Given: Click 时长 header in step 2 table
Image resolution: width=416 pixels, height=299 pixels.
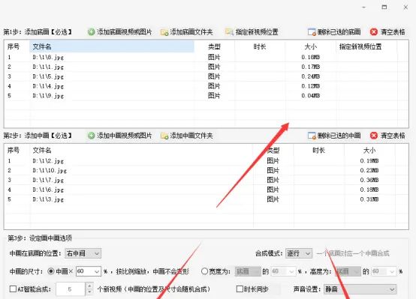Looking at the screenshot, I should pyautogui.click(x=319, y=151).
